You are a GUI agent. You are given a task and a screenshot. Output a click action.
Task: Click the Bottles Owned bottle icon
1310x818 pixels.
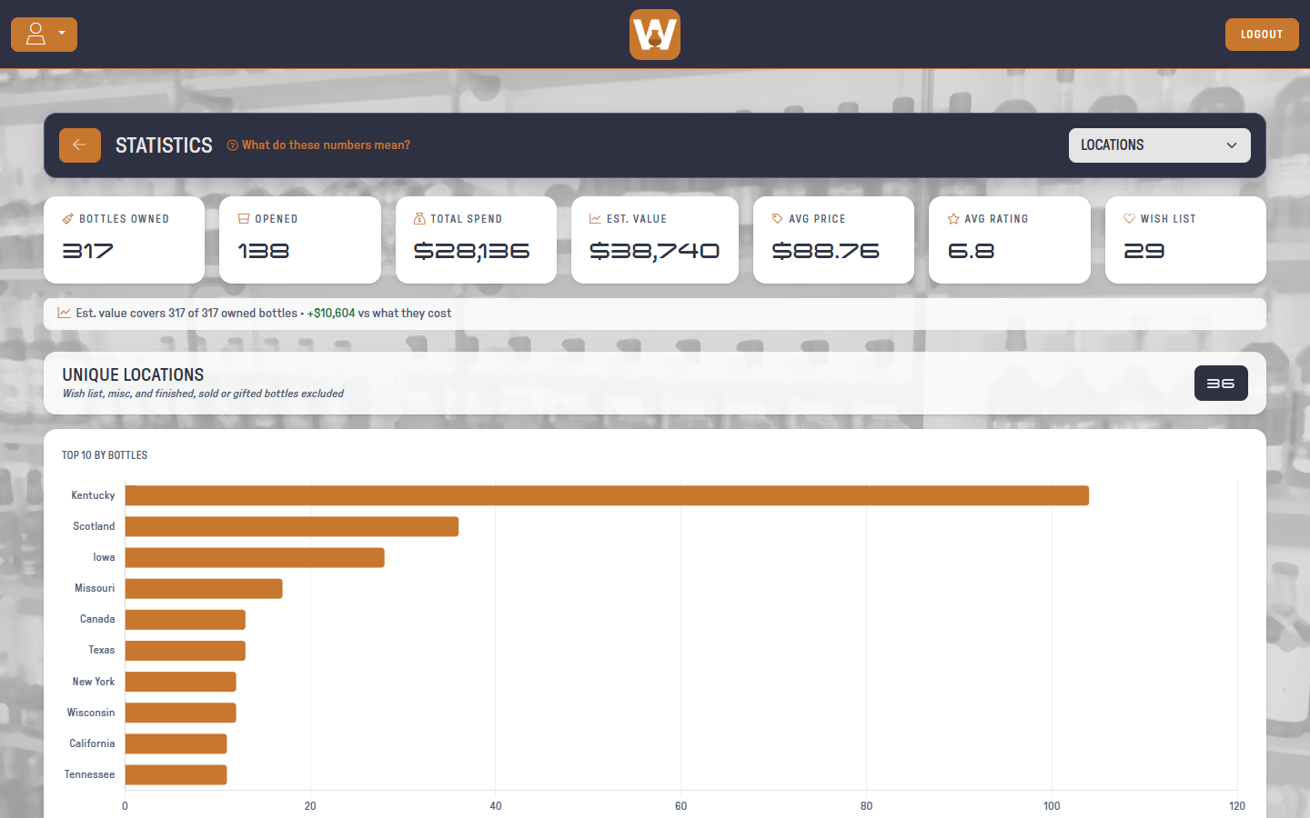click(x=67, y=219)
